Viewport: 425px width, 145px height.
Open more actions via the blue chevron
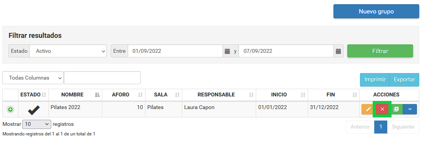(410, 109)
